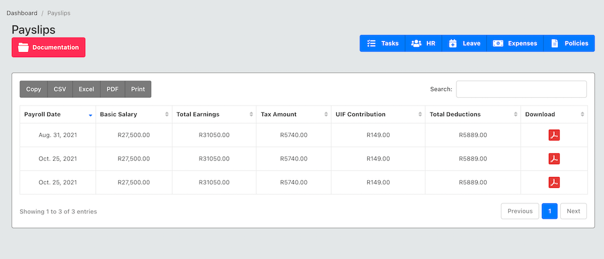Open HR via people icon
604x259 pixels.
pos(416,43)
